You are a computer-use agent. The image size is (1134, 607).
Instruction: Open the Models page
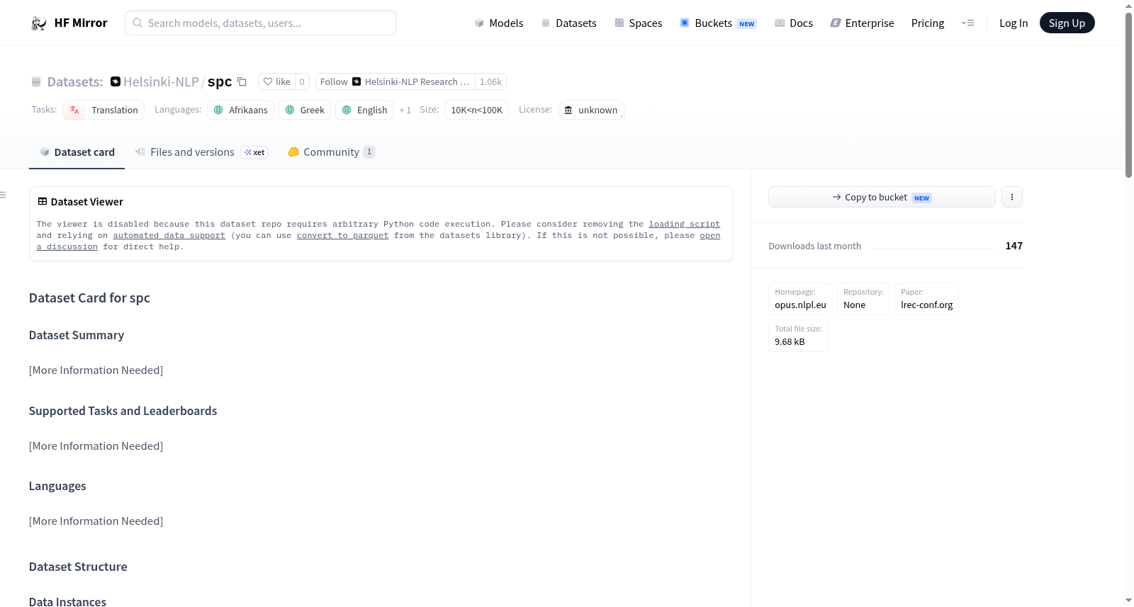click(499, 23)
